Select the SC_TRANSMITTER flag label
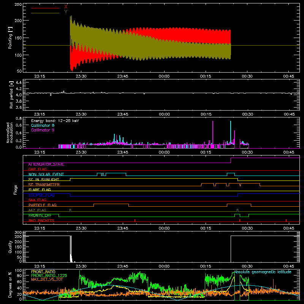The image size is (304, 304). (x=44, y=185)
